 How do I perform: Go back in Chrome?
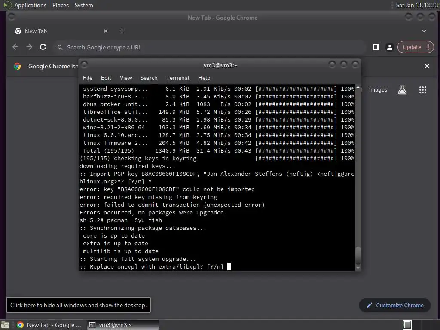(15, 47)
